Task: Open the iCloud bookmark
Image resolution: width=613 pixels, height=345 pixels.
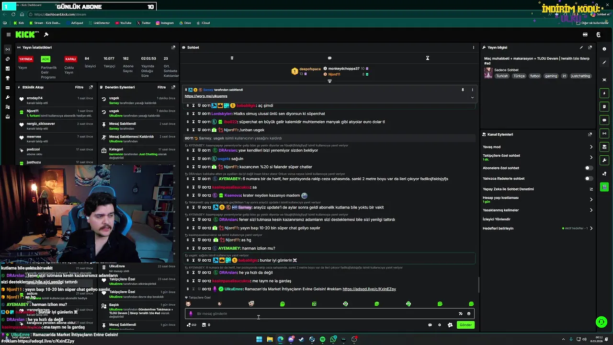Action: tap(203, 23)
